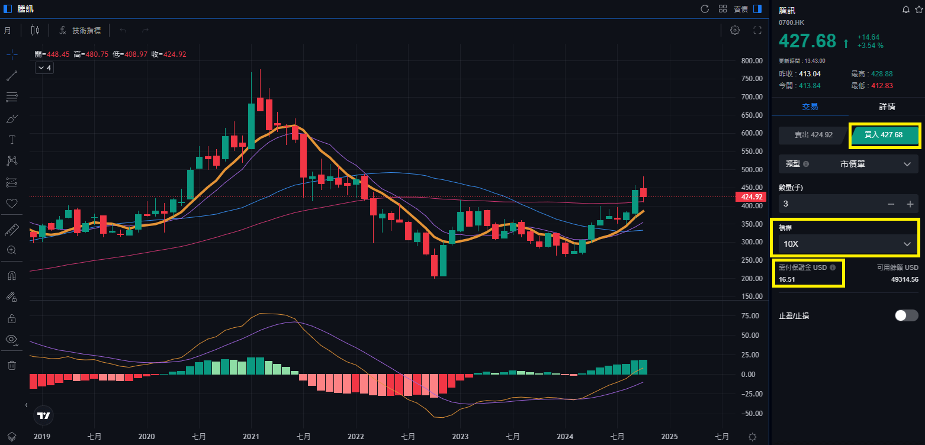Screen dimensions: 925x445
Task: Show info icon beside 需付保證金 USD
Action: point(833,267)
